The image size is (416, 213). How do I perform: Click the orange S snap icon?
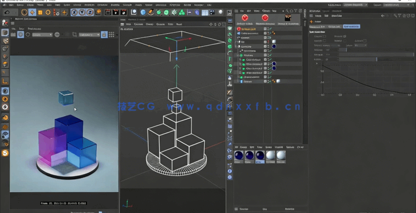[5, 153]
